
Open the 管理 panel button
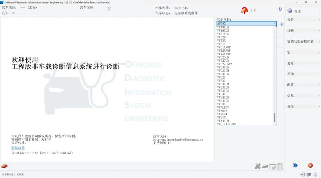pyautogui.click(x=303, y=11)
